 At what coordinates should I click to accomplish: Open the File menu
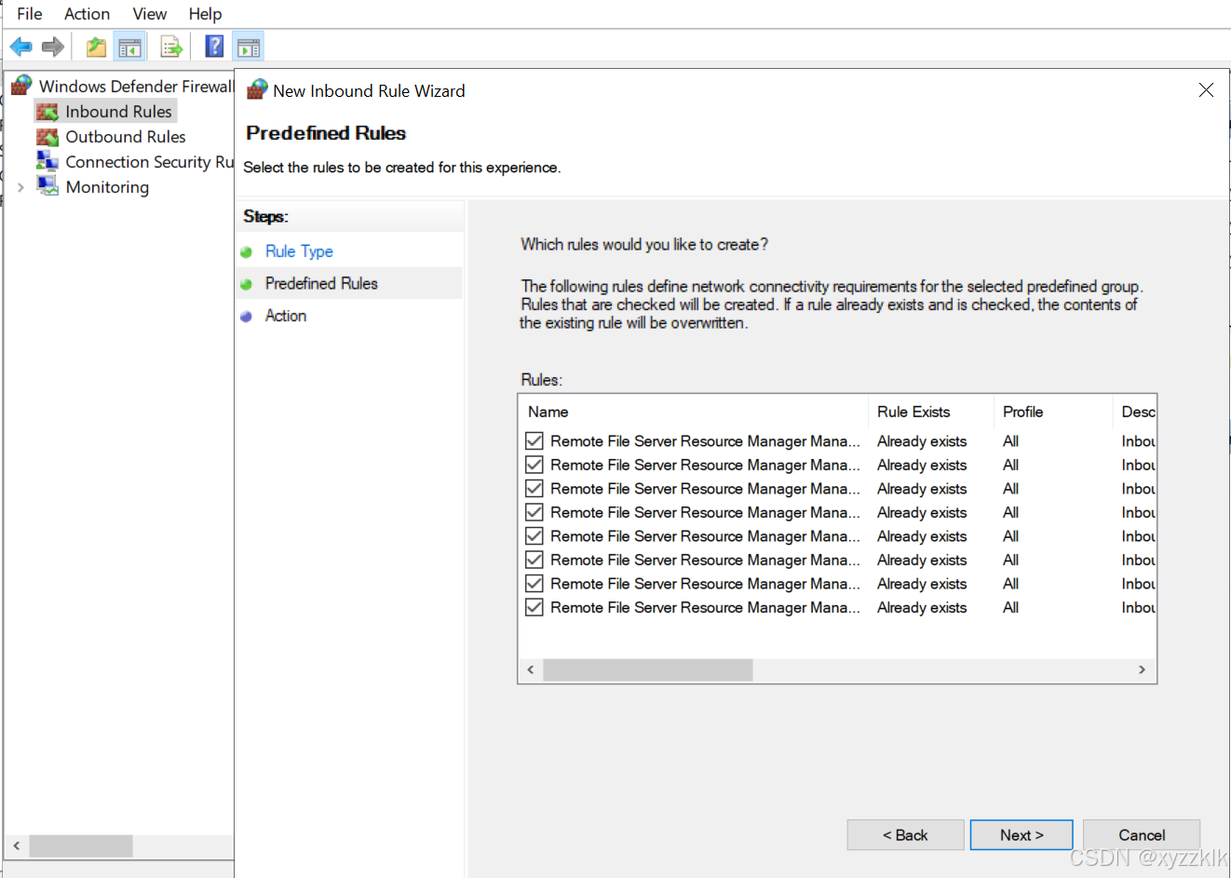tap(30, 14)
